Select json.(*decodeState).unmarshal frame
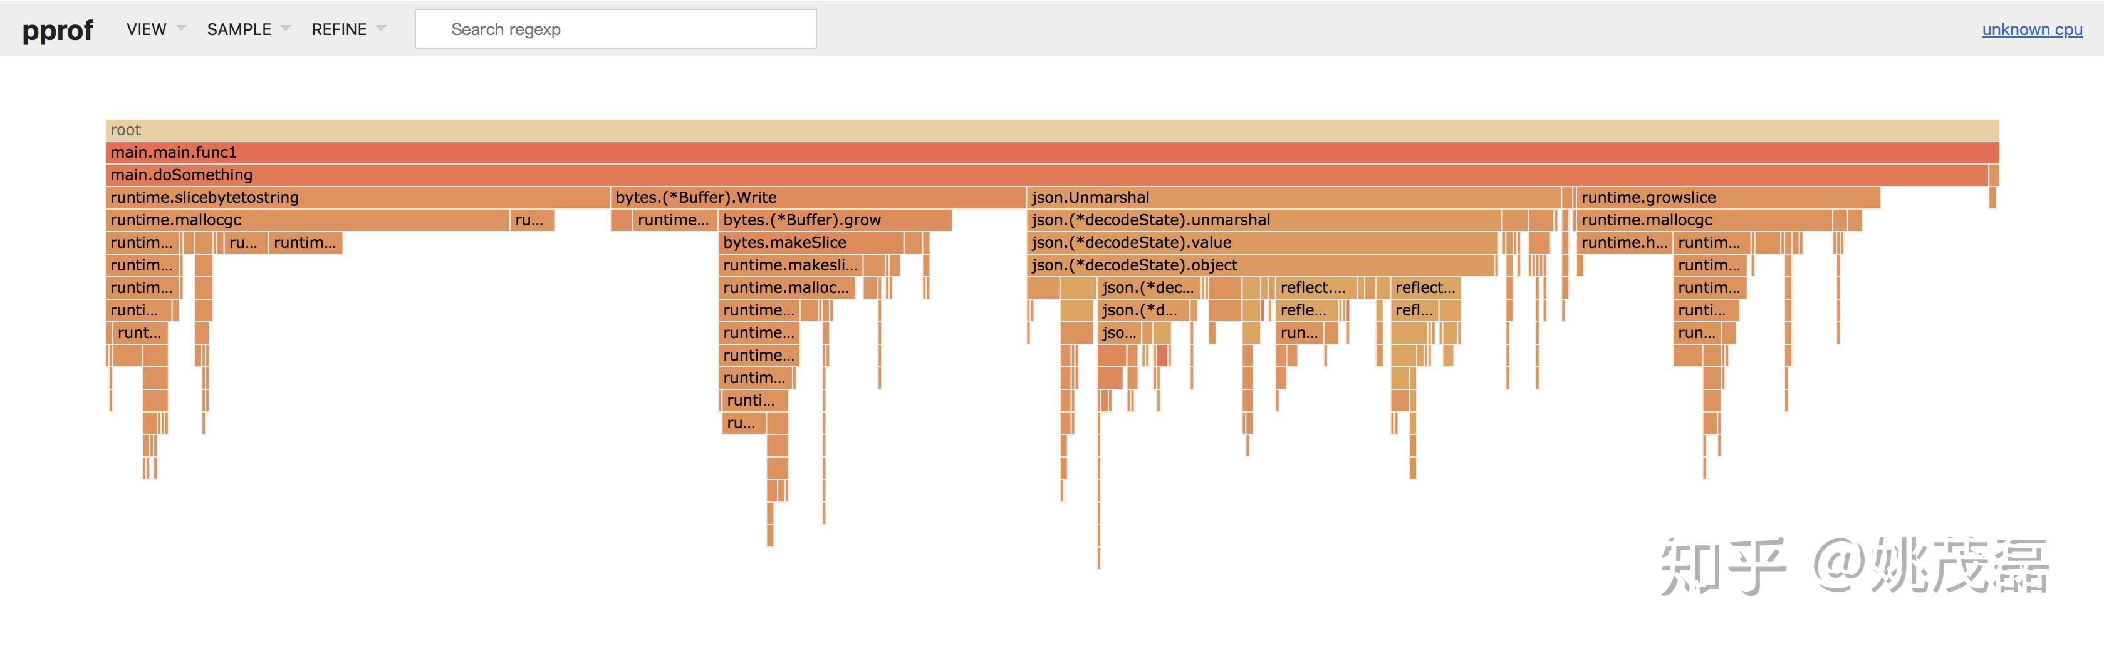 (x=1264, y=220)
